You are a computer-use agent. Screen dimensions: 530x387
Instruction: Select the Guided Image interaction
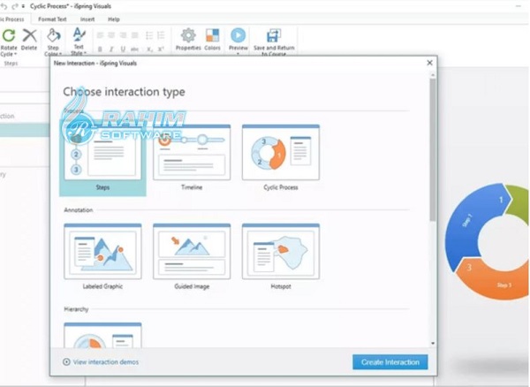pos(192,257)
